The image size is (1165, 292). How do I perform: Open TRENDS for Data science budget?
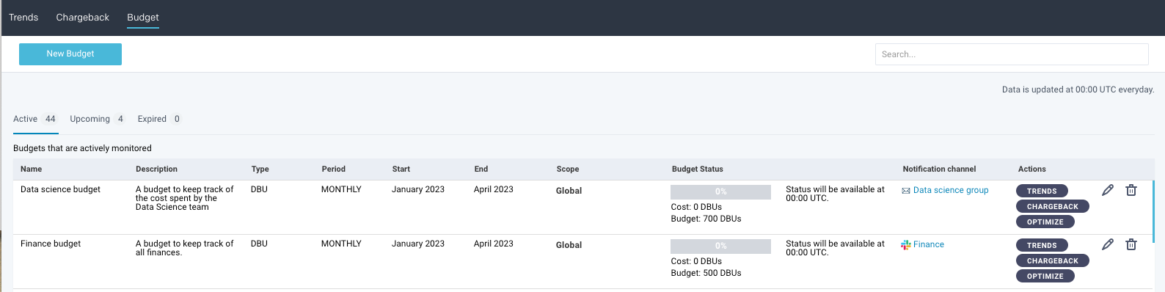point(1042,191)
